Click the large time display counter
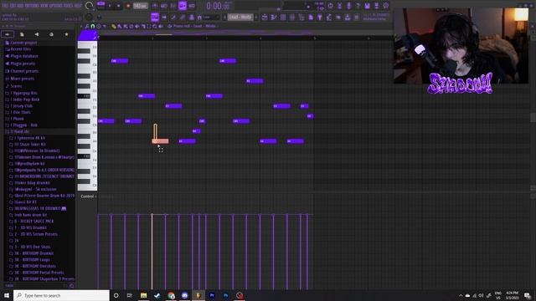This screenshot has height=301, width=536. click(x=219, y=6)
